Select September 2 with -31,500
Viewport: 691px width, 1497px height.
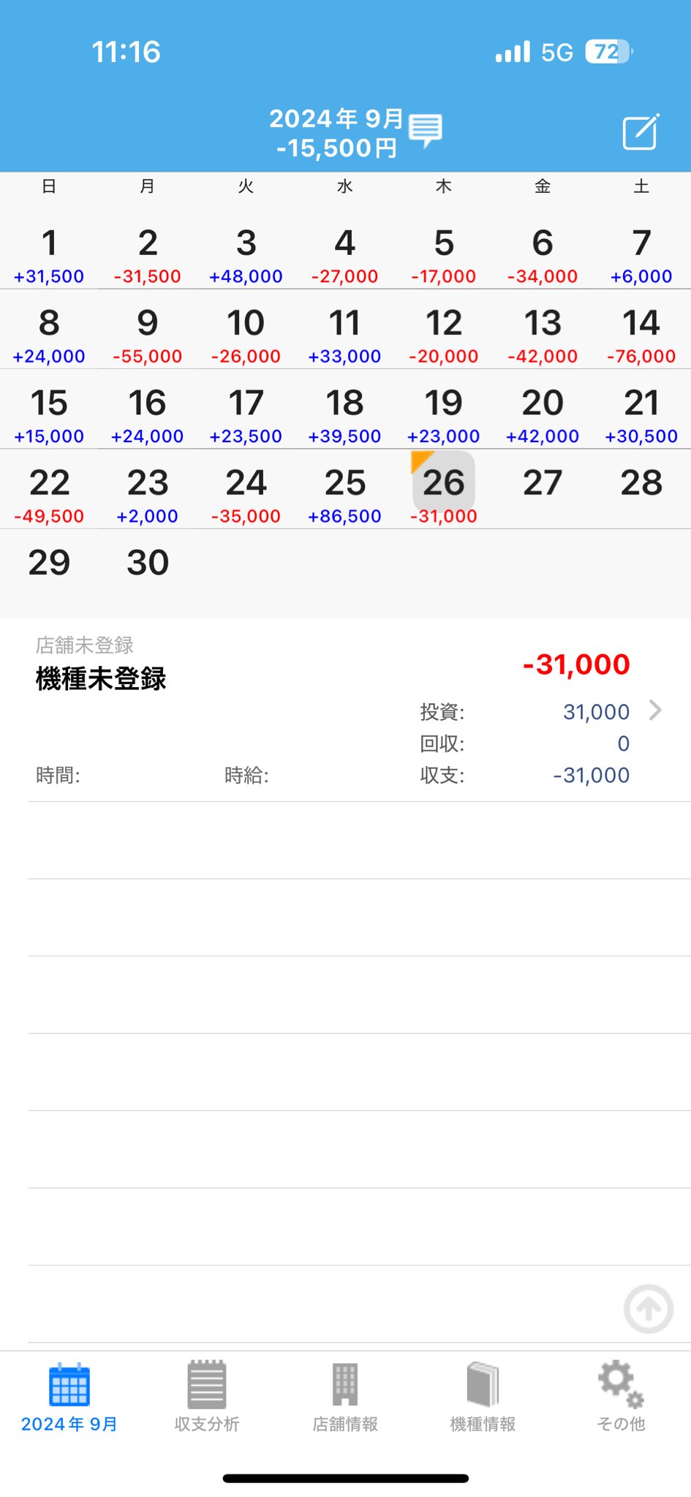[x=148, y=254]
